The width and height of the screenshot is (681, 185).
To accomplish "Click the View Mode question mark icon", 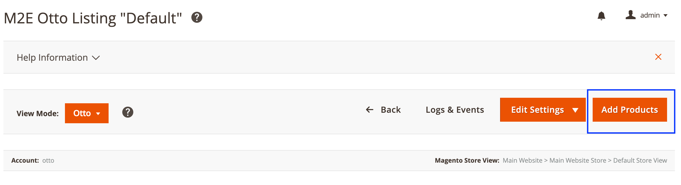I will 128,112.
